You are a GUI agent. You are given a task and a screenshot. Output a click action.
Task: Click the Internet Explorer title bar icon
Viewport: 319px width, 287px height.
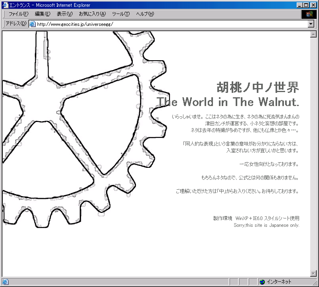point(5,5)
